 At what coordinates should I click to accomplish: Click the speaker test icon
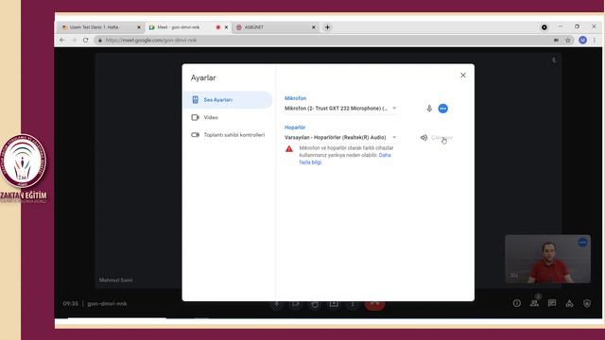tap(423, 138)
